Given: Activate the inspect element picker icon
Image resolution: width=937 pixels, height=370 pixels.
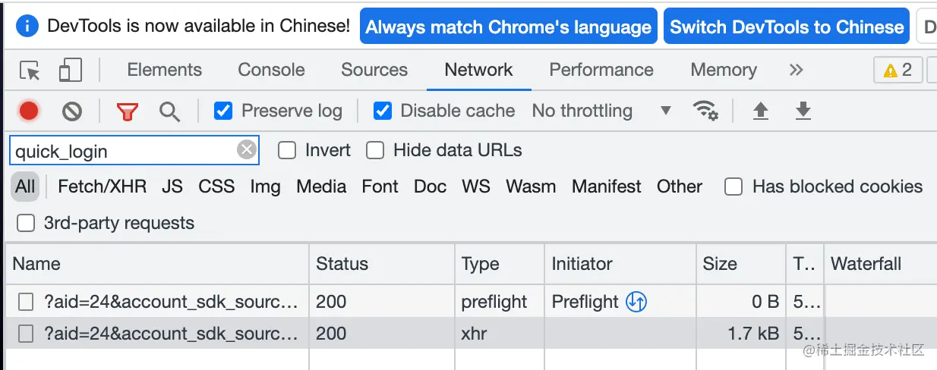Looking at the screenshot, I should (x=30, y=71).
